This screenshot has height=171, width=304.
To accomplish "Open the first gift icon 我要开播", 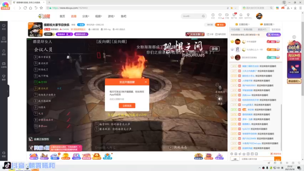I will (x=33, y=156).
